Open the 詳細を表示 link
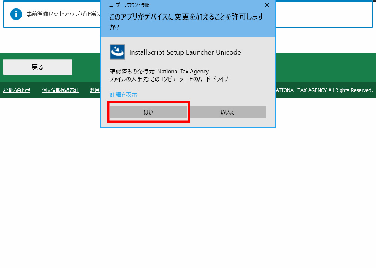 (124, 94)
